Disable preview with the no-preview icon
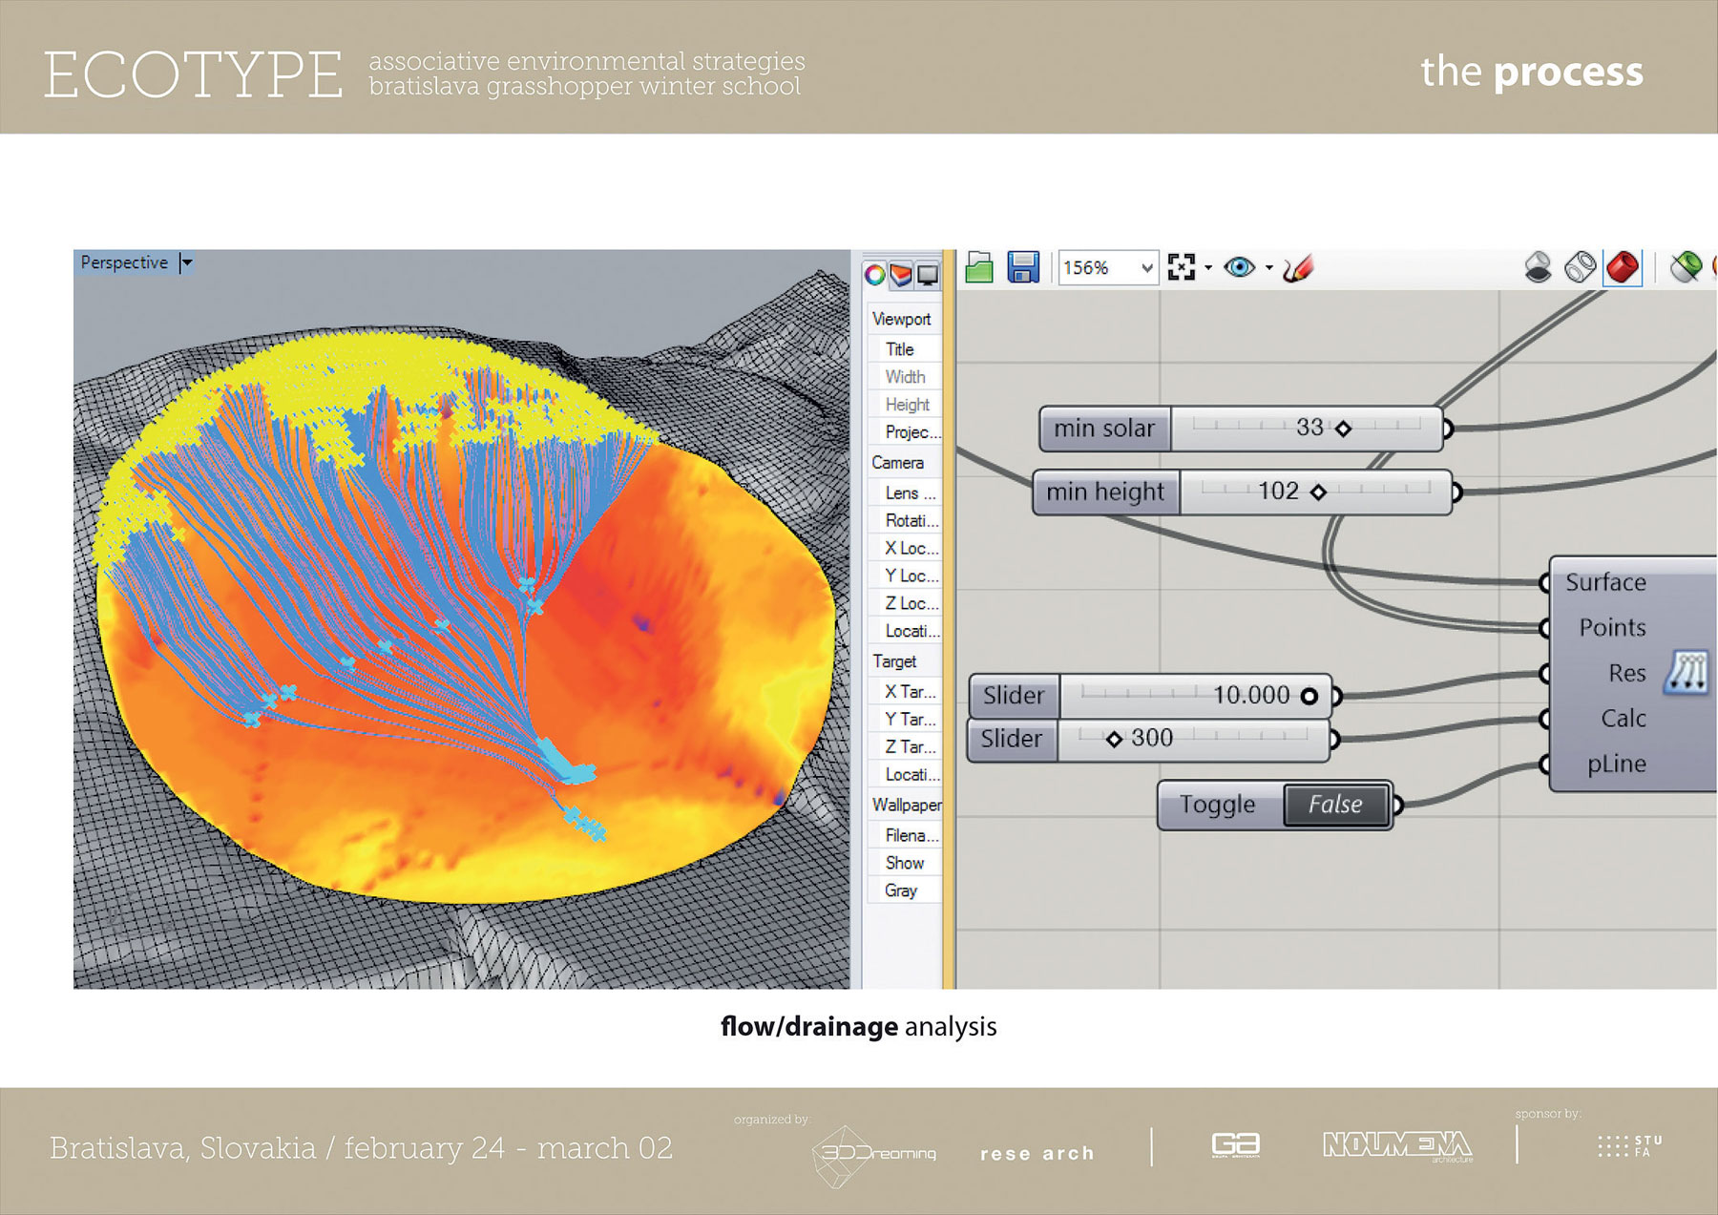This screenshot has width=1718, height=1215. coord(1538,268)
